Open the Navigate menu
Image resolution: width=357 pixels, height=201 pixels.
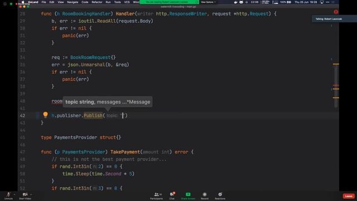[x=73, y=2]
